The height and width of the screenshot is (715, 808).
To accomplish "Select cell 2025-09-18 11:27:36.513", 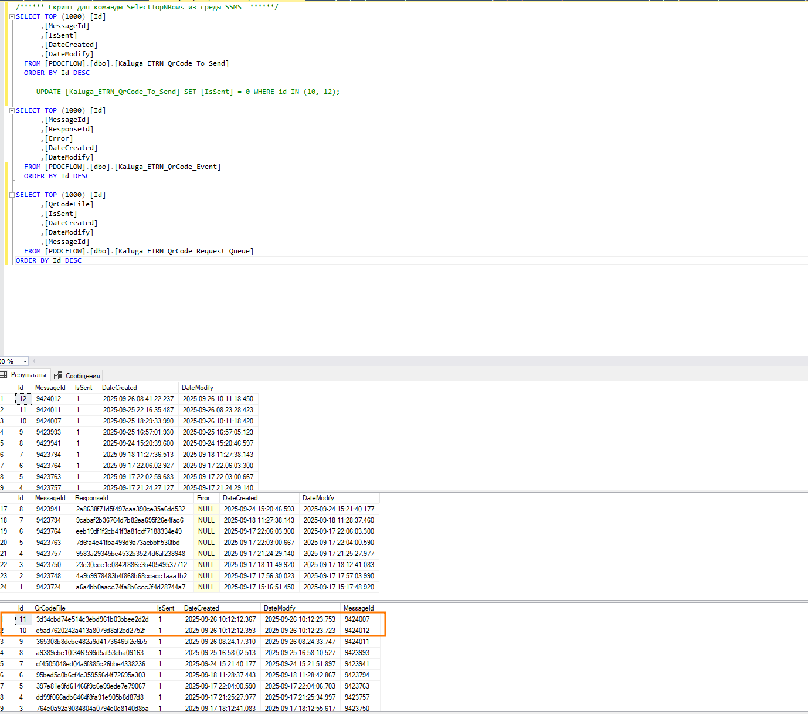I will pyautogui.click(x=138, y=455).
